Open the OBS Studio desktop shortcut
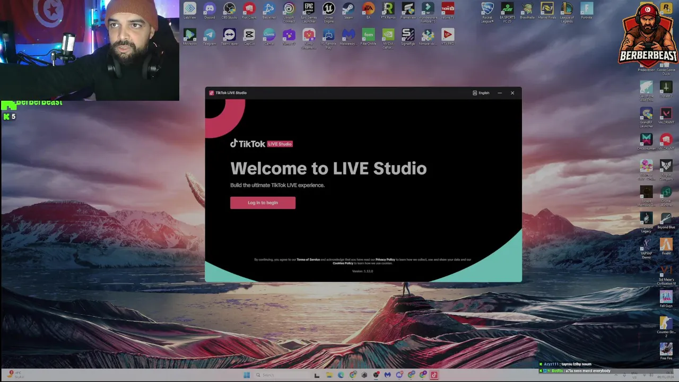Screen dimensions: 679x382 [x=229, y=11]
